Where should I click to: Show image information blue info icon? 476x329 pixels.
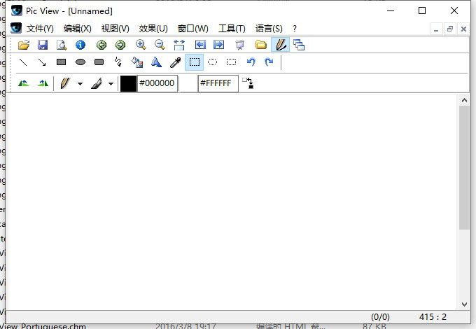80,45
